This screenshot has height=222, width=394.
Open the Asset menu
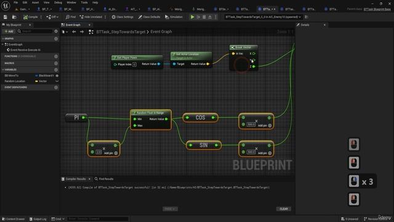click(35, 2)
